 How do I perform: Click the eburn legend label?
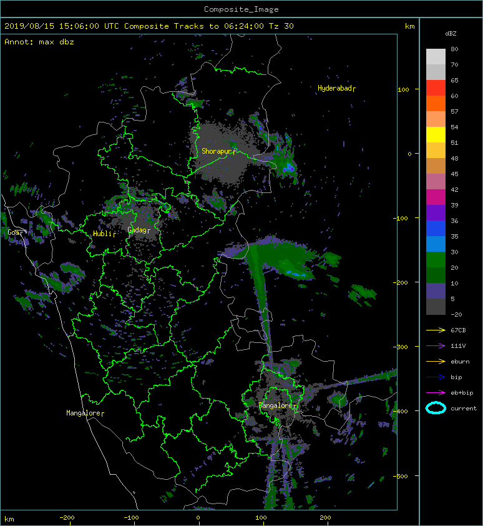click(460, 362)
